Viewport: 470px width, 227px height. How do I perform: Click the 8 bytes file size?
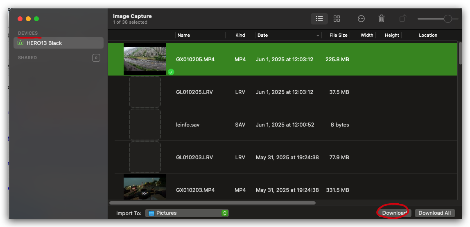click(340, 125)
